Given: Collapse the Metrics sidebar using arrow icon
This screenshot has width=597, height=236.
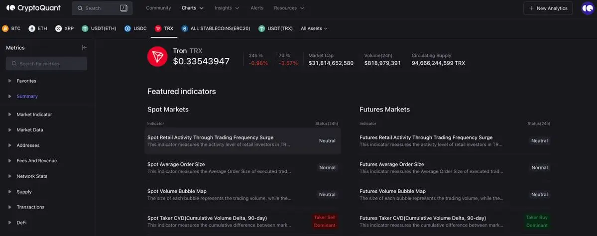Looking at the screenshot, I should pos(85,48).
